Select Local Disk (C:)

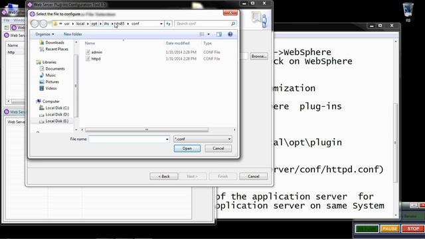(57, 108)
